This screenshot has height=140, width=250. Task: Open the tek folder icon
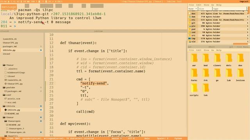(x=206, y=88)
